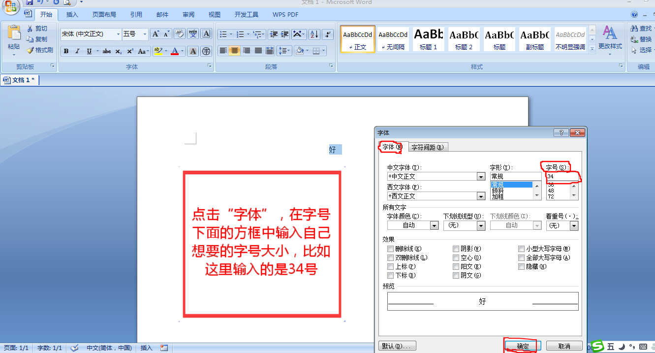Check the 隐藏 hidden checkbox
Screen dimensions: 655x353
pyautogui.click(x=522, y=267)
